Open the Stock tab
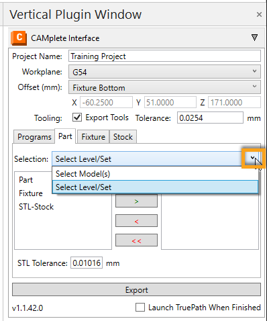 click(x=123, y=137)
